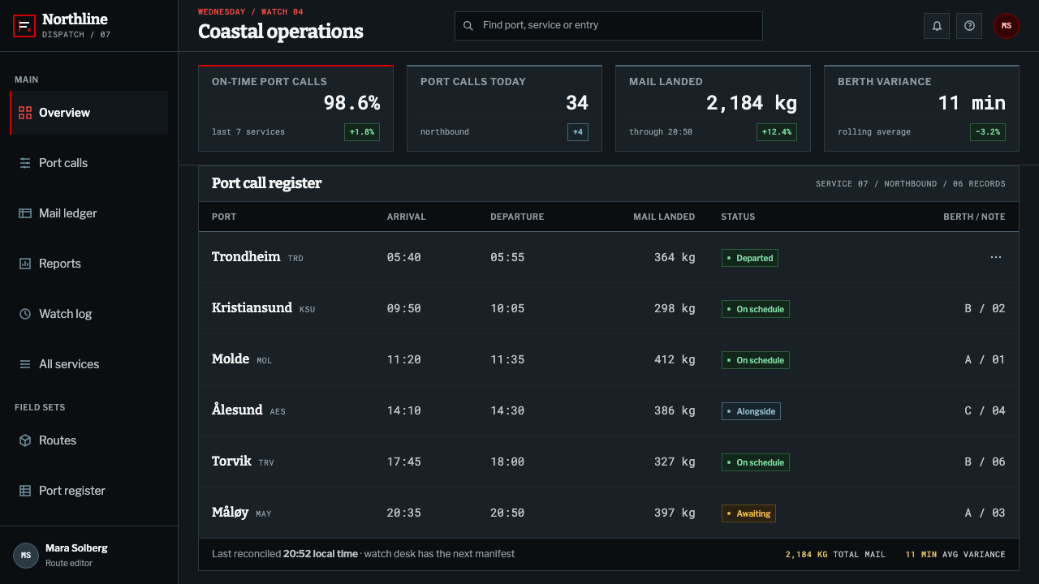The image size is (1039, 584).
Task: Click the +4 port calls badge
Action: tap(578, 131)
